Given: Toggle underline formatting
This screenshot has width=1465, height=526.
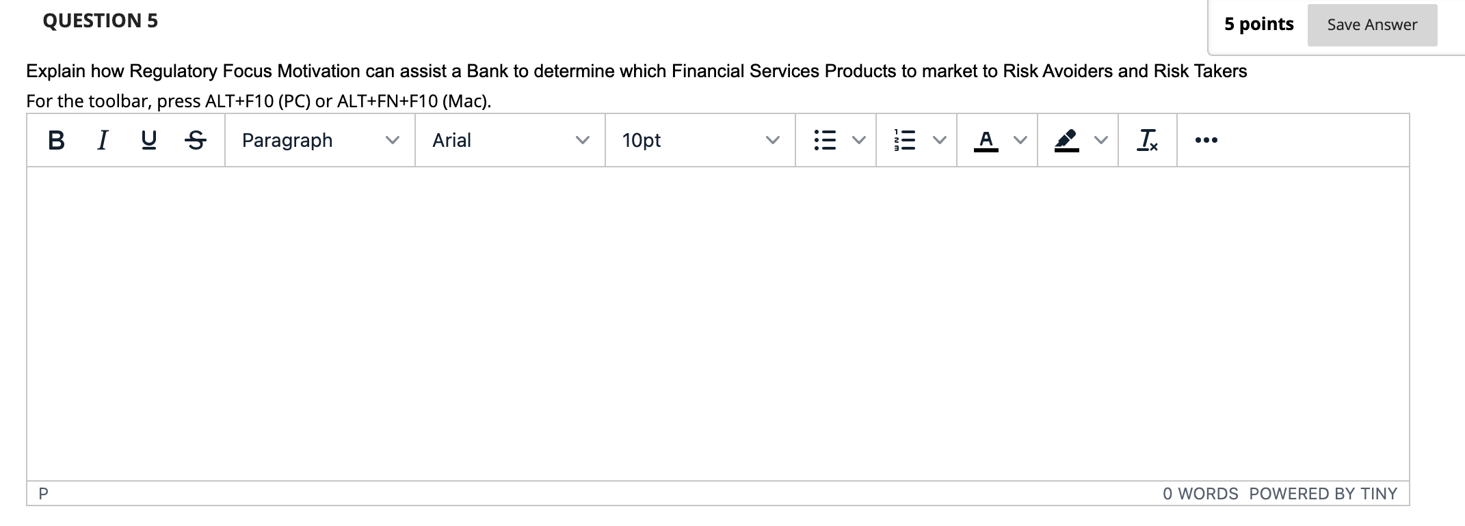Looking at the screenshot, I should pos(148,140).
